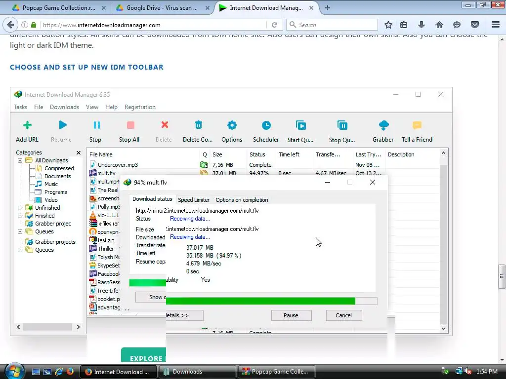The image size is (506, 379).
Task: Click the Firefox chat smiley icon
Action: (457, 25)
